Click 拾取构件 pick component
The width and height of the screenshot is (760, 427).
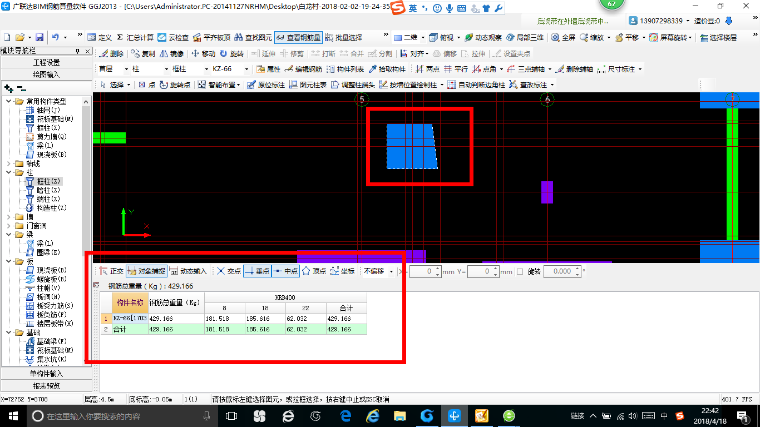pos(387,69)
